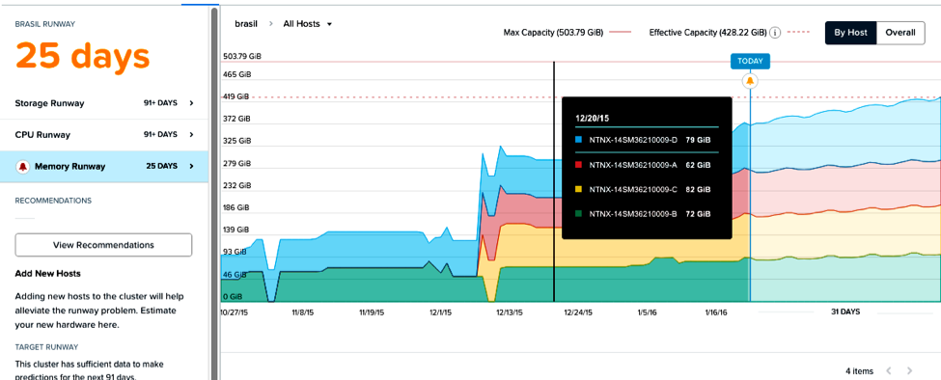This screenshot has height=380, width=941.
Task: Open the All Hosts dropdown
Action: click(x=307, y=24)
